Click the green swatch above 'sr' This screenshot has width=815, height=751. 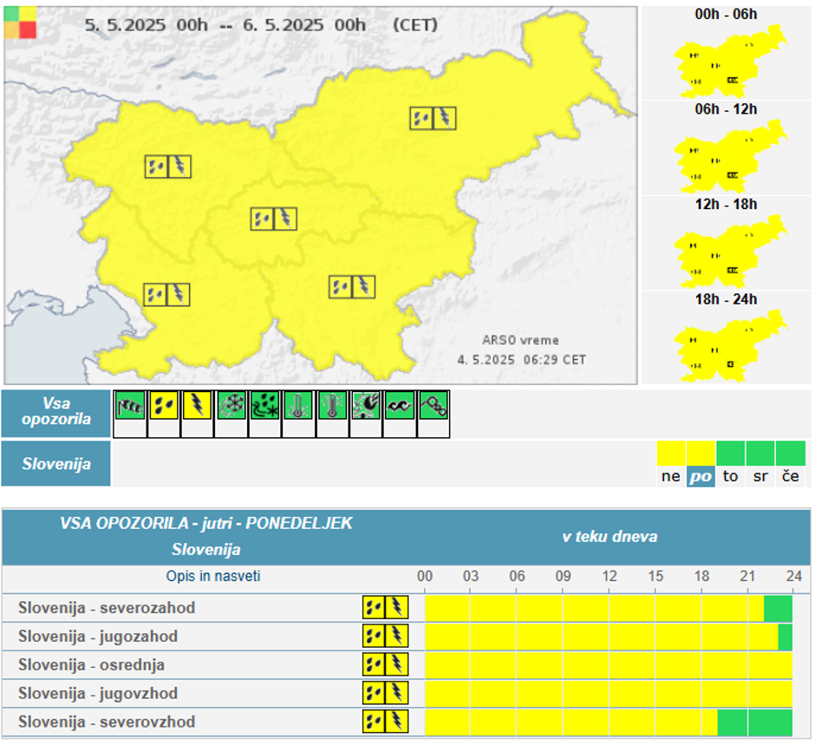[760, 454]
